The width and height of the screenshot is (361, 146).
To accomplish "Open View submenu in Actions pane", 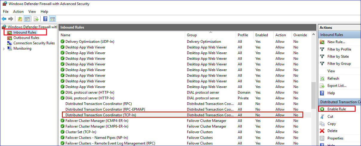I will 331,71.
